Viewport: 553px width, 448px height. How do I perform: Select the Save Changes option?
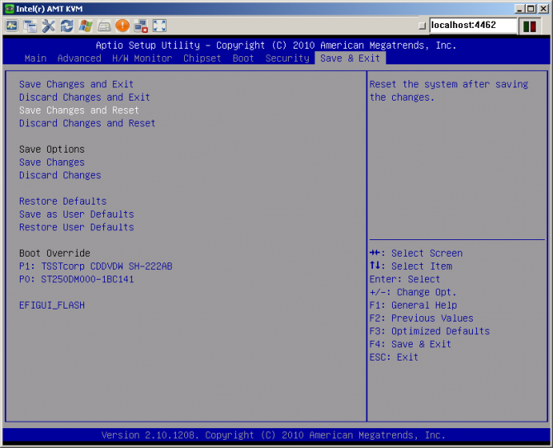[x=52, y=163]
